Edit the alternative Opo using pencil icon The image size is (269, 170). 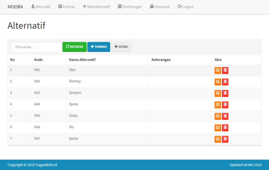[217, 70]
